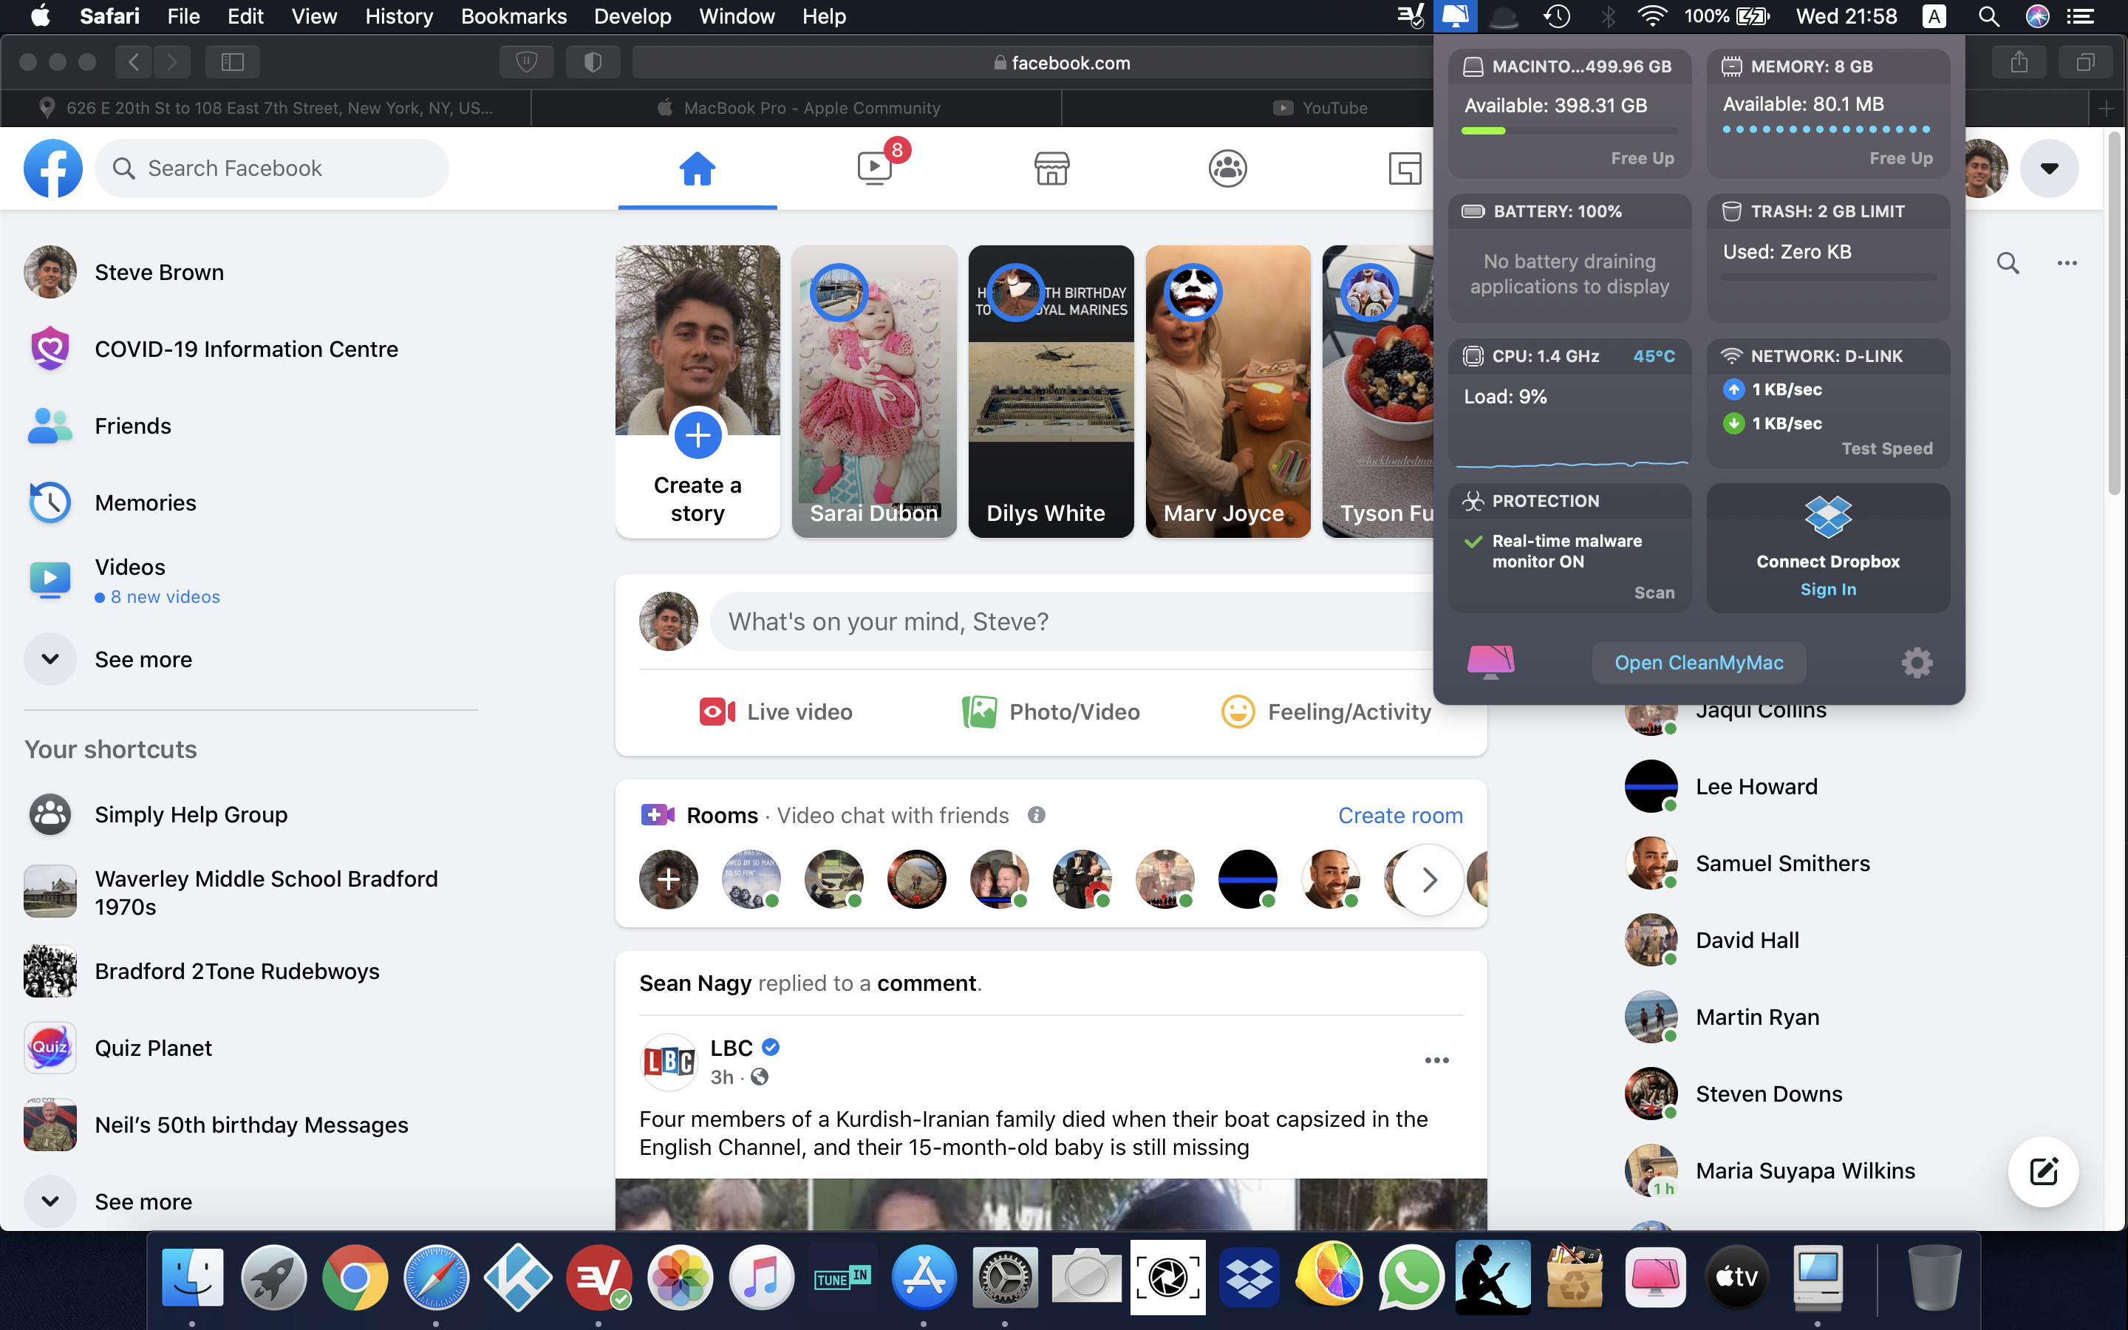2128x1330 pixels.
Task: Click Open CleanMyMac button
Action: (x=1699, y=662)
